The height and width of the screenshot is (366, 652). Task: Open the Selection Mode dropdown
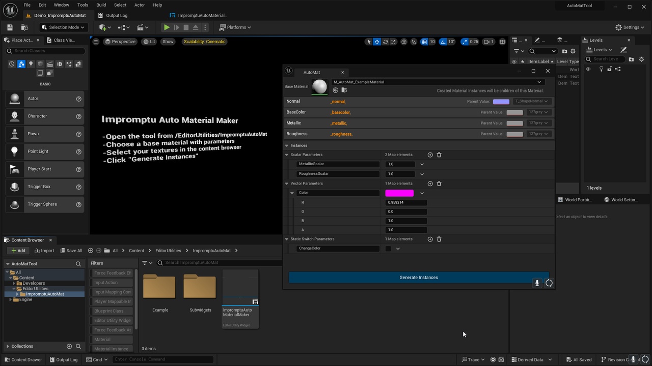coord(64,27)
